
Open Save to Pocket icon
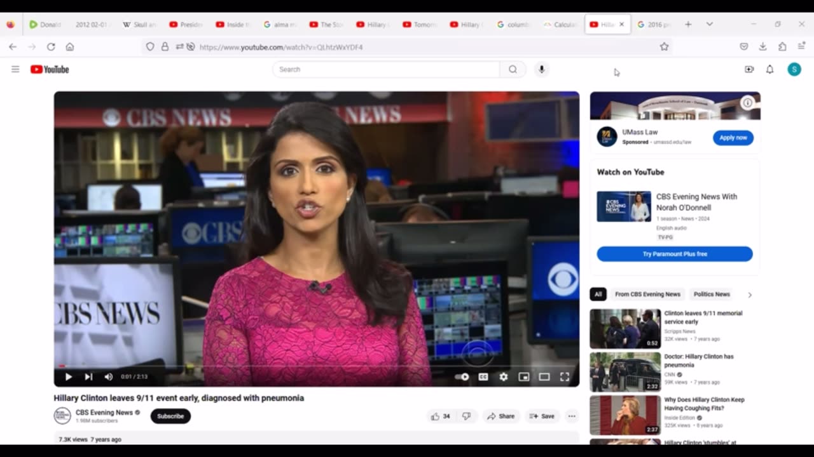pos(743,47)
